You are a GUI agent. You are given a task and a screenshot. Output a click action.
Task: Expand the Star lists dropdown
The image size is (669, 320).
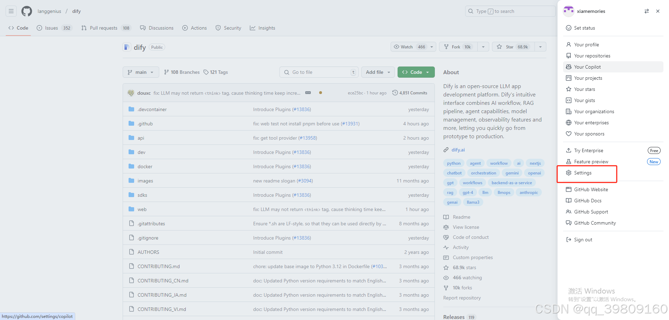(x=540, y=47)
